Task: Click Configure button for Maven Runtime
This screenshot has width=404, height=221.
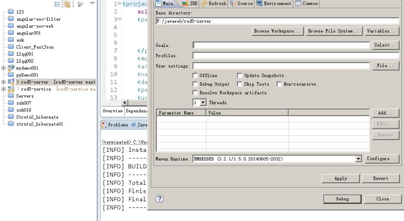Action: [382, 158]
